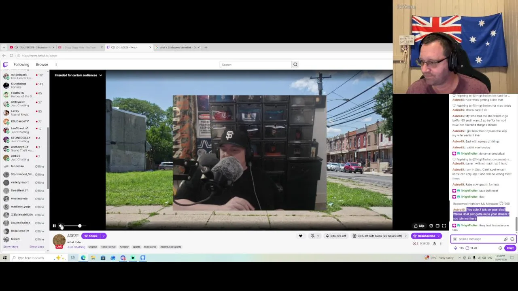This screenshot has height=291, width=518.
Task: Switch to KANA-BOON Silhouette YouTube tab
Action: tap(32, 47)
